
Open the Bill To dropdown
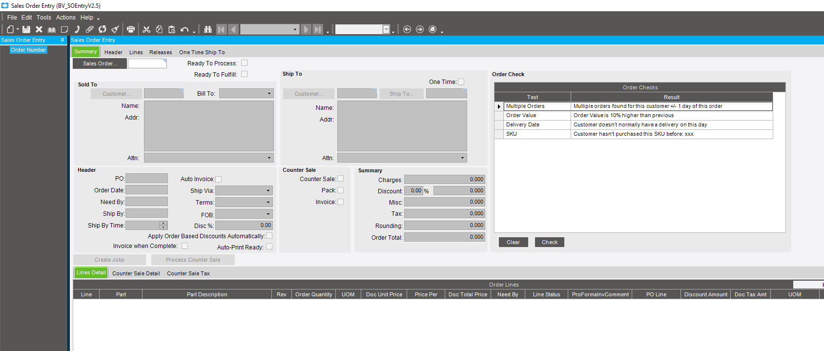pyautogui.click(x=269, y=93)
